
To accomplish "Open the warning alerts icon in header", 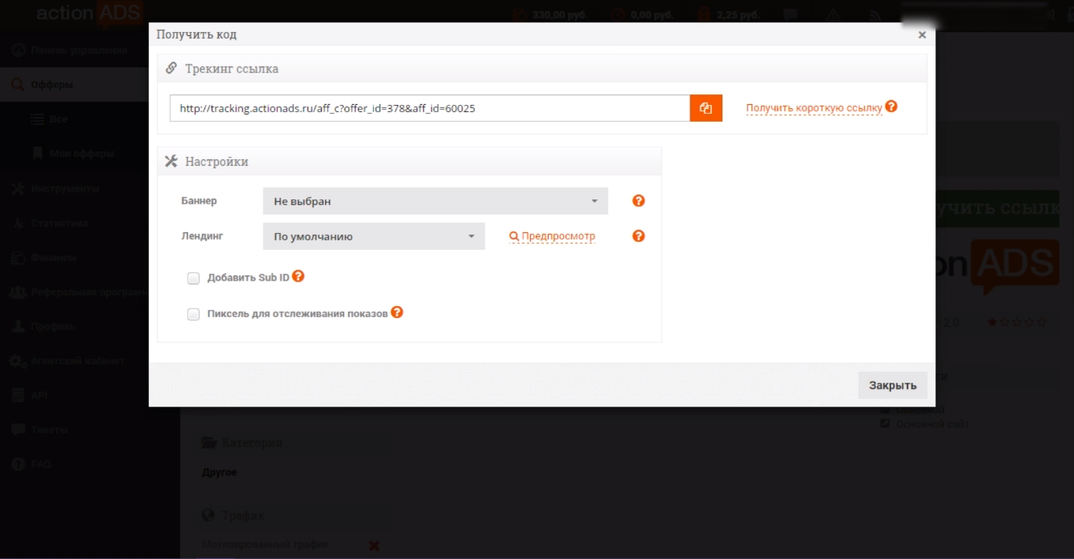I will (833, 15).
